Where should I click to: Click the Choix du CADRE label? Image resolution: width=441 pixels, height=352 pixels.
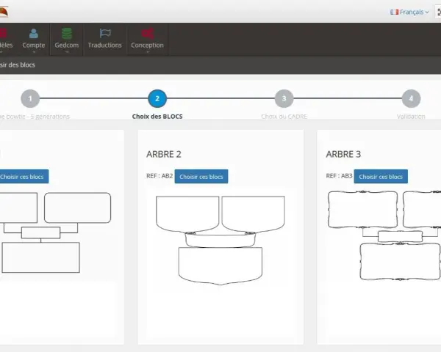[x=284, y=117]
